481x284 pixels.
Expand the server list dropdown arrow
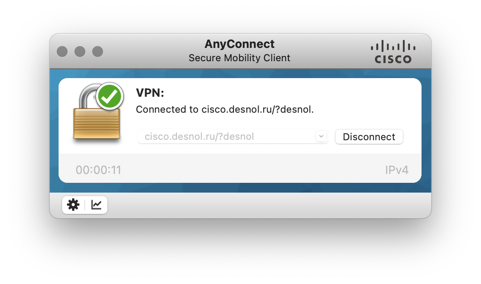click(x=321, y=136)
